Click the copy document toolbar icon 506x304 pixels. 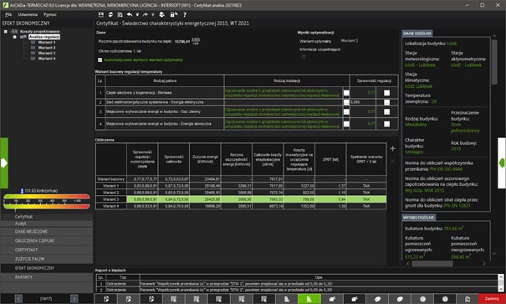pos(120,14)
